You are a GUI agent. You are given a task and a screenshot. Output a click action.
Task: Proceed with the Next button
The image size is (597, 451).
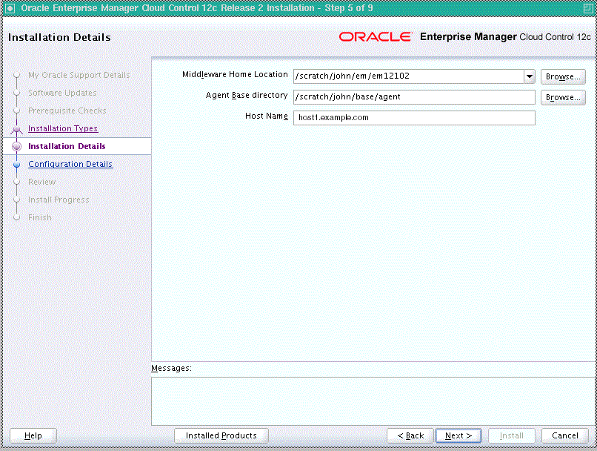click(x=458, y=435)
